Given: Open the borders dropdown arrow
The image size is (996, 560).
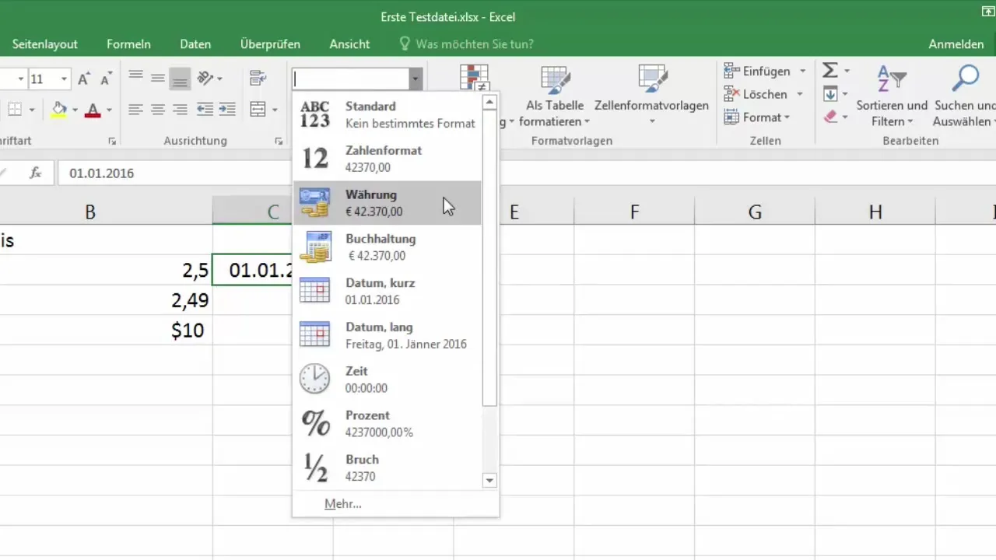Looking at the screenshot, I should (32, 110).
